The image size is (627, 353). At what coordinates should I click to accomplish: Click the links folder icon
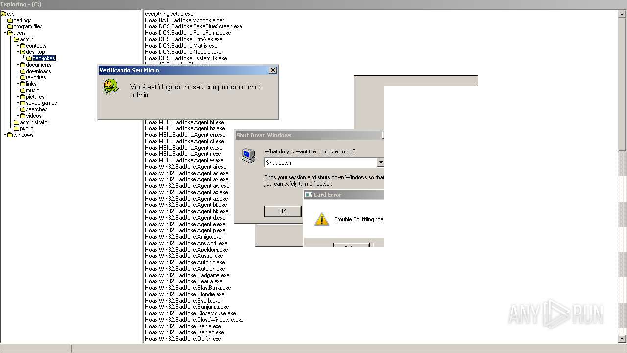tap(23, 84)
